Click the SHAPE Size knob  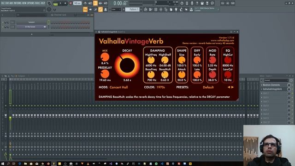coord(182,60)
